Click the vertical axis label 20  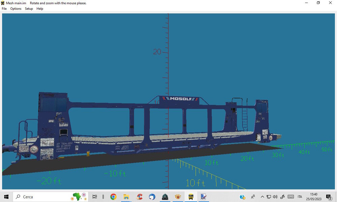tap(157, 52)
